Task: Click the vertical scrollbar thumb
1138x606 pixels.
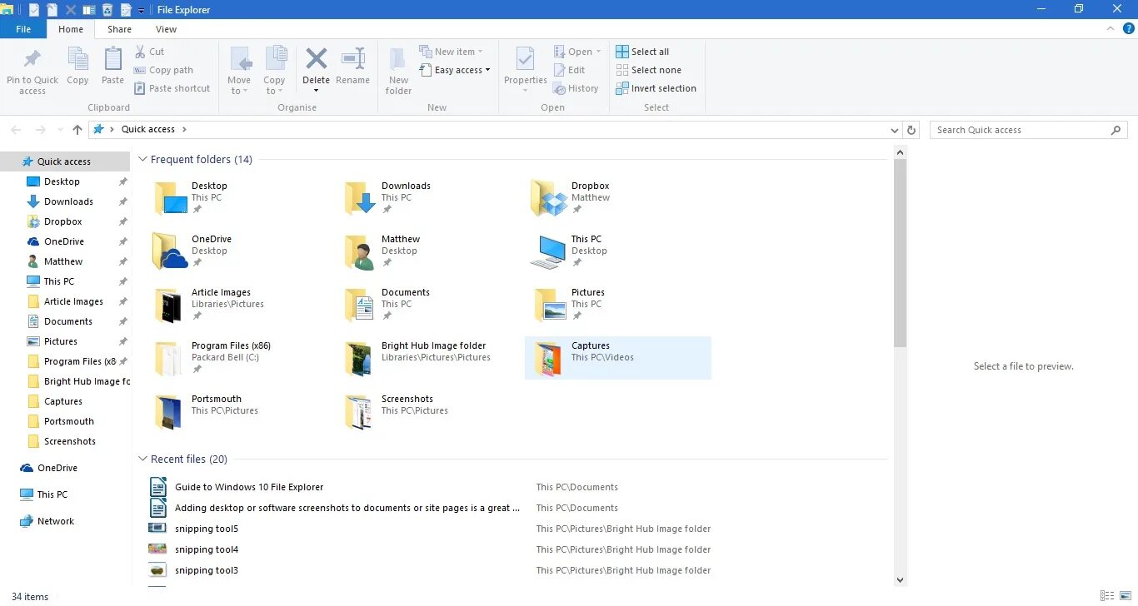Action: pyautogui.click(x=900, y=252)
